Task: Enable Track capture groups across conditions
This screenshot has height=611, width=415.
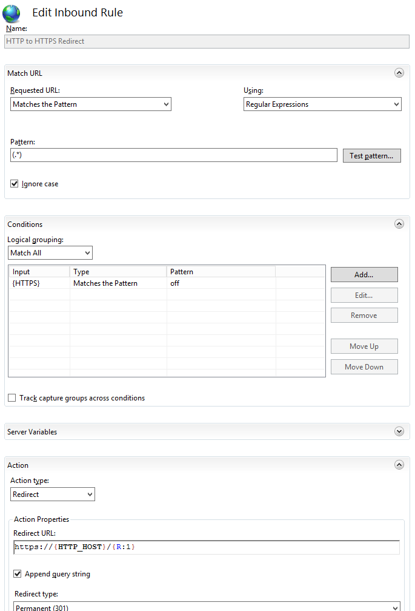Action: (x=12, y=398)
